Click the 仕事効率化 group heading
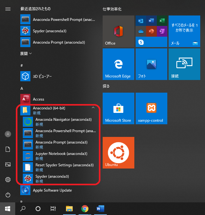Viewport: 205px width, 215px height. [x=112, y=9]
